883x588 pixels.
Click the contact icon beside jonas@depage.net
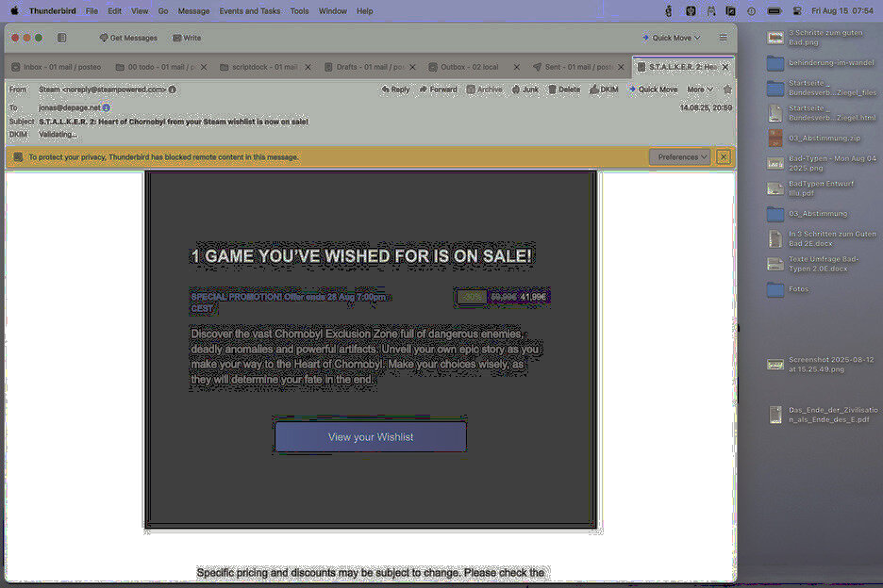point(107,107)
